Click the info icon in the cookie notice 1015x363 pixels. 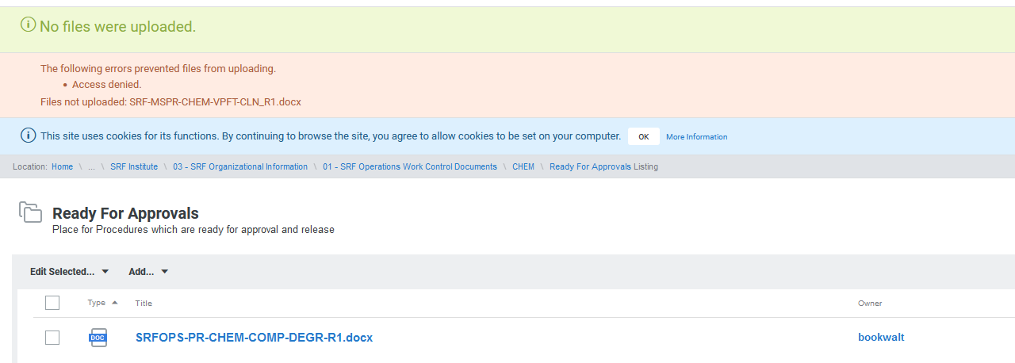point(29,136)
